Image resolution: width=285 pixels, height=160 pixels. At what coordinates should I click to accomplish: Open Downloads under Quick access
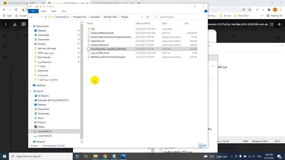click(x=43, y=35)
